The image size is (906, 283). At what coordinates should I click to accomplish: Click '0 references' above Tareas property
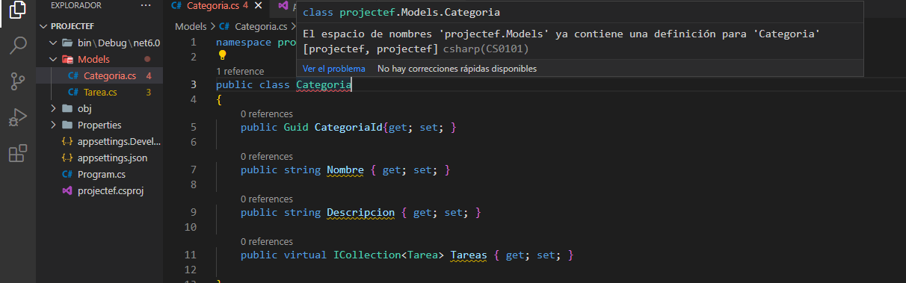click(267, 242)
